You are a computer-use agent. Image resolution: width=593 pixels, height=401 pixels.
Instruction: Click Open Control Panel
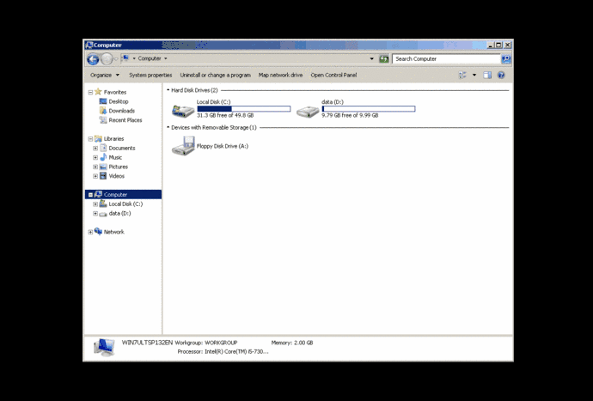(333, 75)
